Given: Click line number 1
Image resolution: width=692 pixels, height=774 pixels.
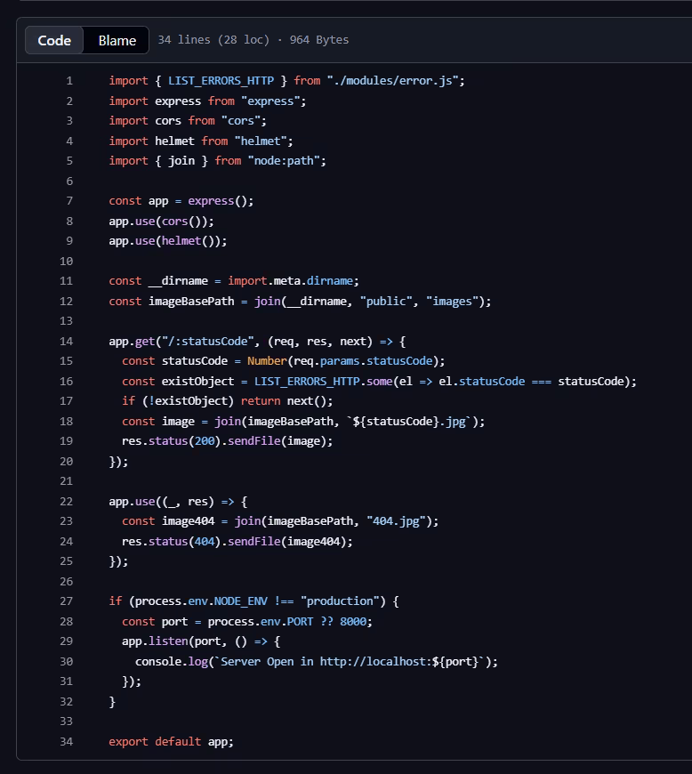Looking at the screenshot, I should tap(69, 80).
